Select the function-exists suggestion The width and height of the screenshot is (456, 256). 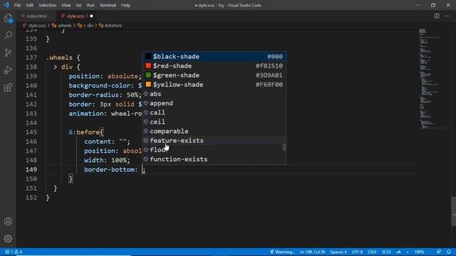(214, 159)
